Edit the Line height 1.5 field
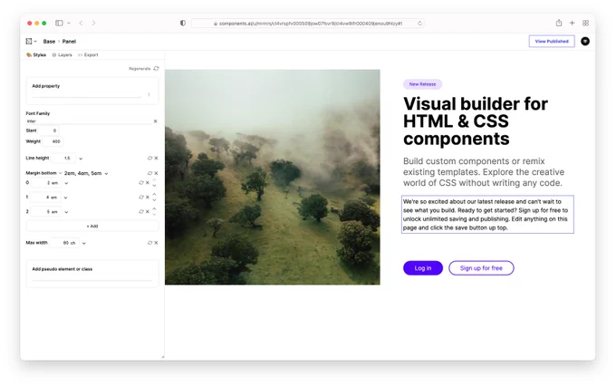 63,158
